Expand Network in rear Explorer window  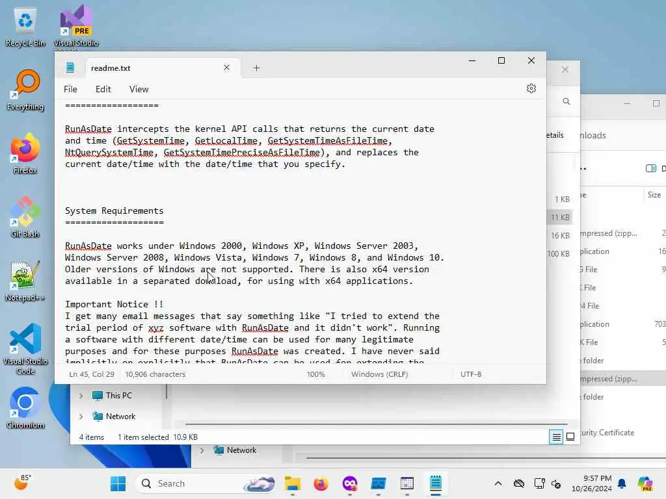[202, 450]
